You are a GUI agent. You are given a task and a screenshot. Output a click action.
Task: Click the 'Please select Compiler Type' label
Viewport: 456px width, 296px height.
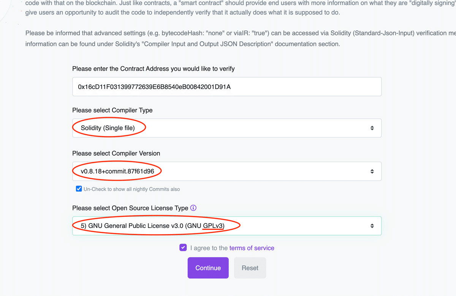tap(112, 110)
